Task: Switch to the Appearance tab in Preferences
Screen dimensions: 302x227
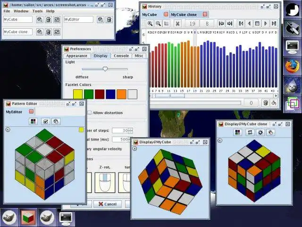Action: pyautogui.click(x=76, y=56)
